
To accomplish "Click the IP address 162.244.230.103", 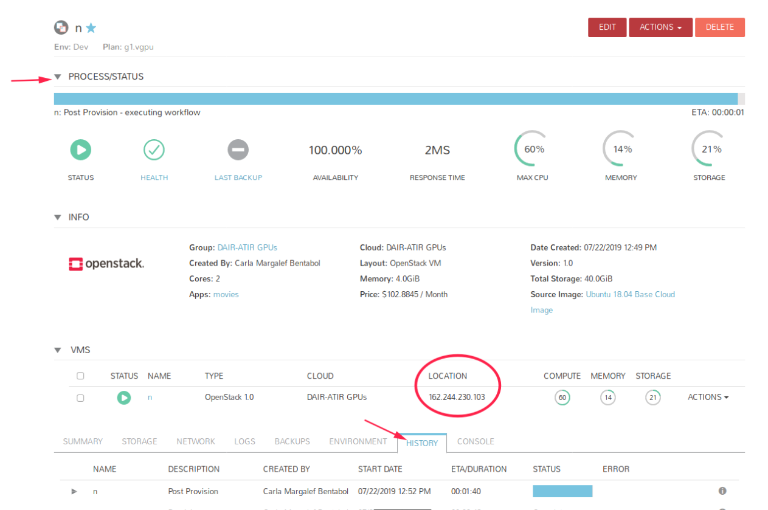I will 457,398.
